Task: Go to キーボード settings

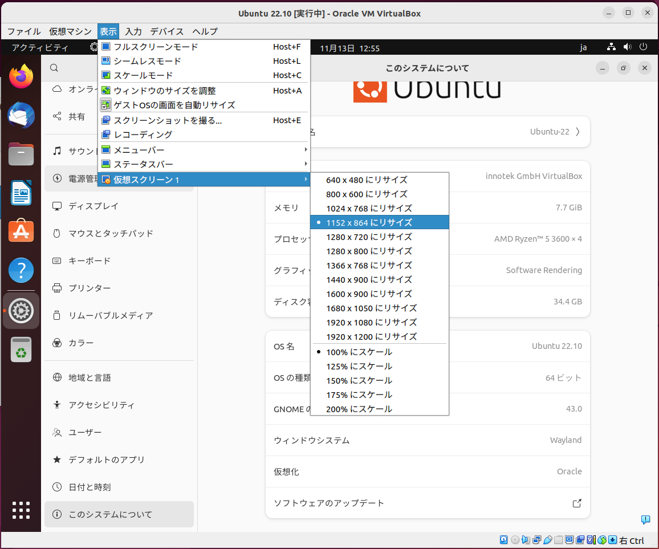Action: tap(119, 261)
